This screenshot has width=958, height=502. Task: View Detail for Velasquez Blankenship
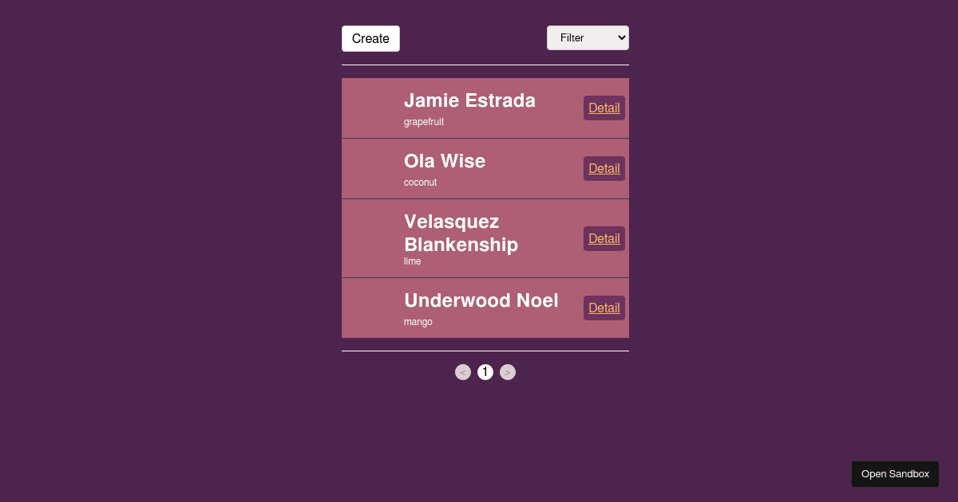604,238
